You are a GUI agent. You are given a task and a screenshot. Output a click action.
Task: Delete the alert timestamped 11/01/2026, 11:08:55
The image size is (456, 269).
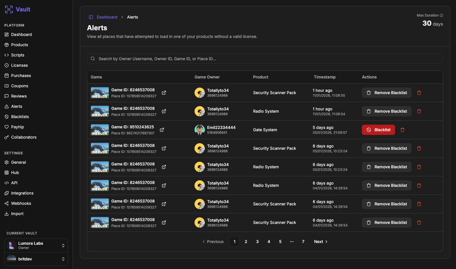[x=419, y=93]
